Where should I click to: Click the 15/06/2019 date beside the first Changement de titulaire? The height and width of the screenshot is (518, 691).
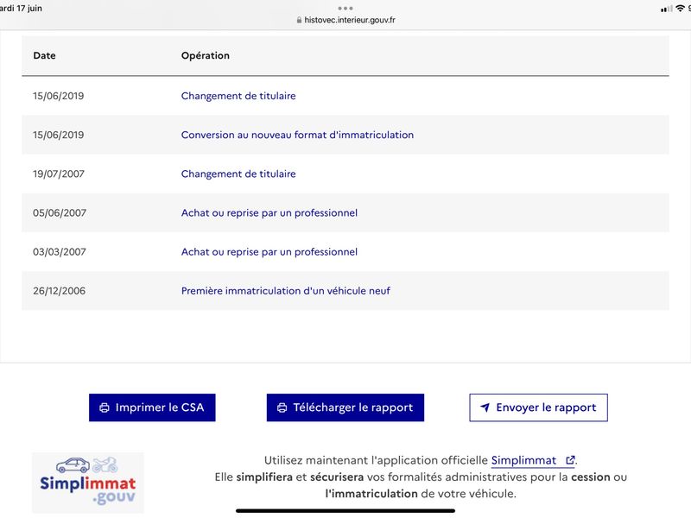(x=58, y=96)
